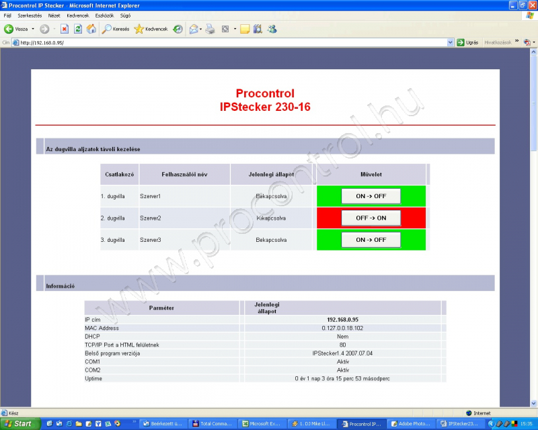Open the Back history dropdown arrow
This screenshot has height=430, width=538.
(33, 29)
